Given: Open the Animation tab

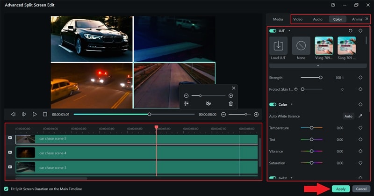Looking at the screenshot, I should click(x=357, y=19).
